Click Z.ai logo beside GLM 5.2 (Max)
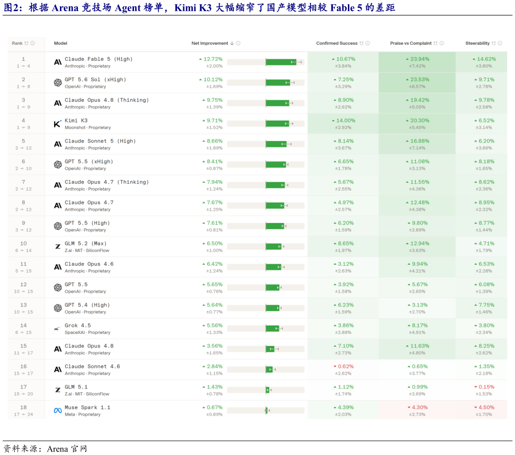This screenshot has height=455, width=515. tap(58, 246)
